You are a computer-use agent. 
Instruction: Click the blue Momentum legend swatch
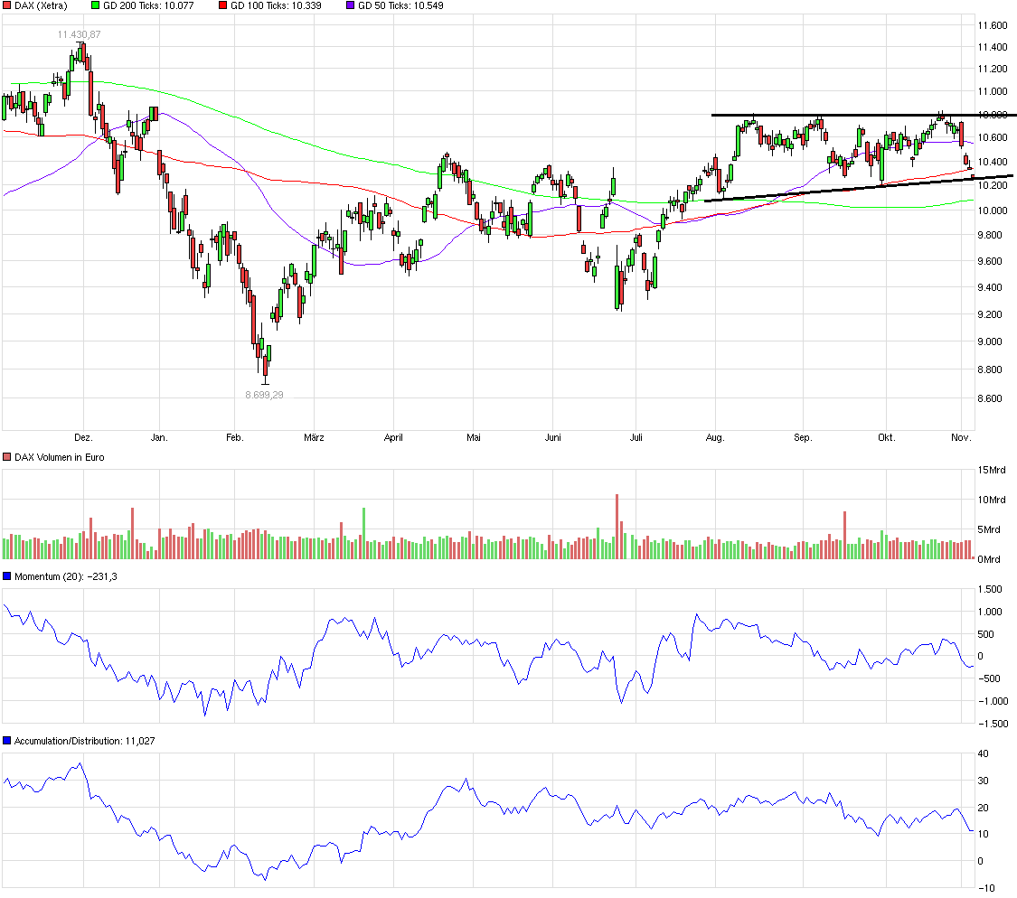click(x=7, y=576)
